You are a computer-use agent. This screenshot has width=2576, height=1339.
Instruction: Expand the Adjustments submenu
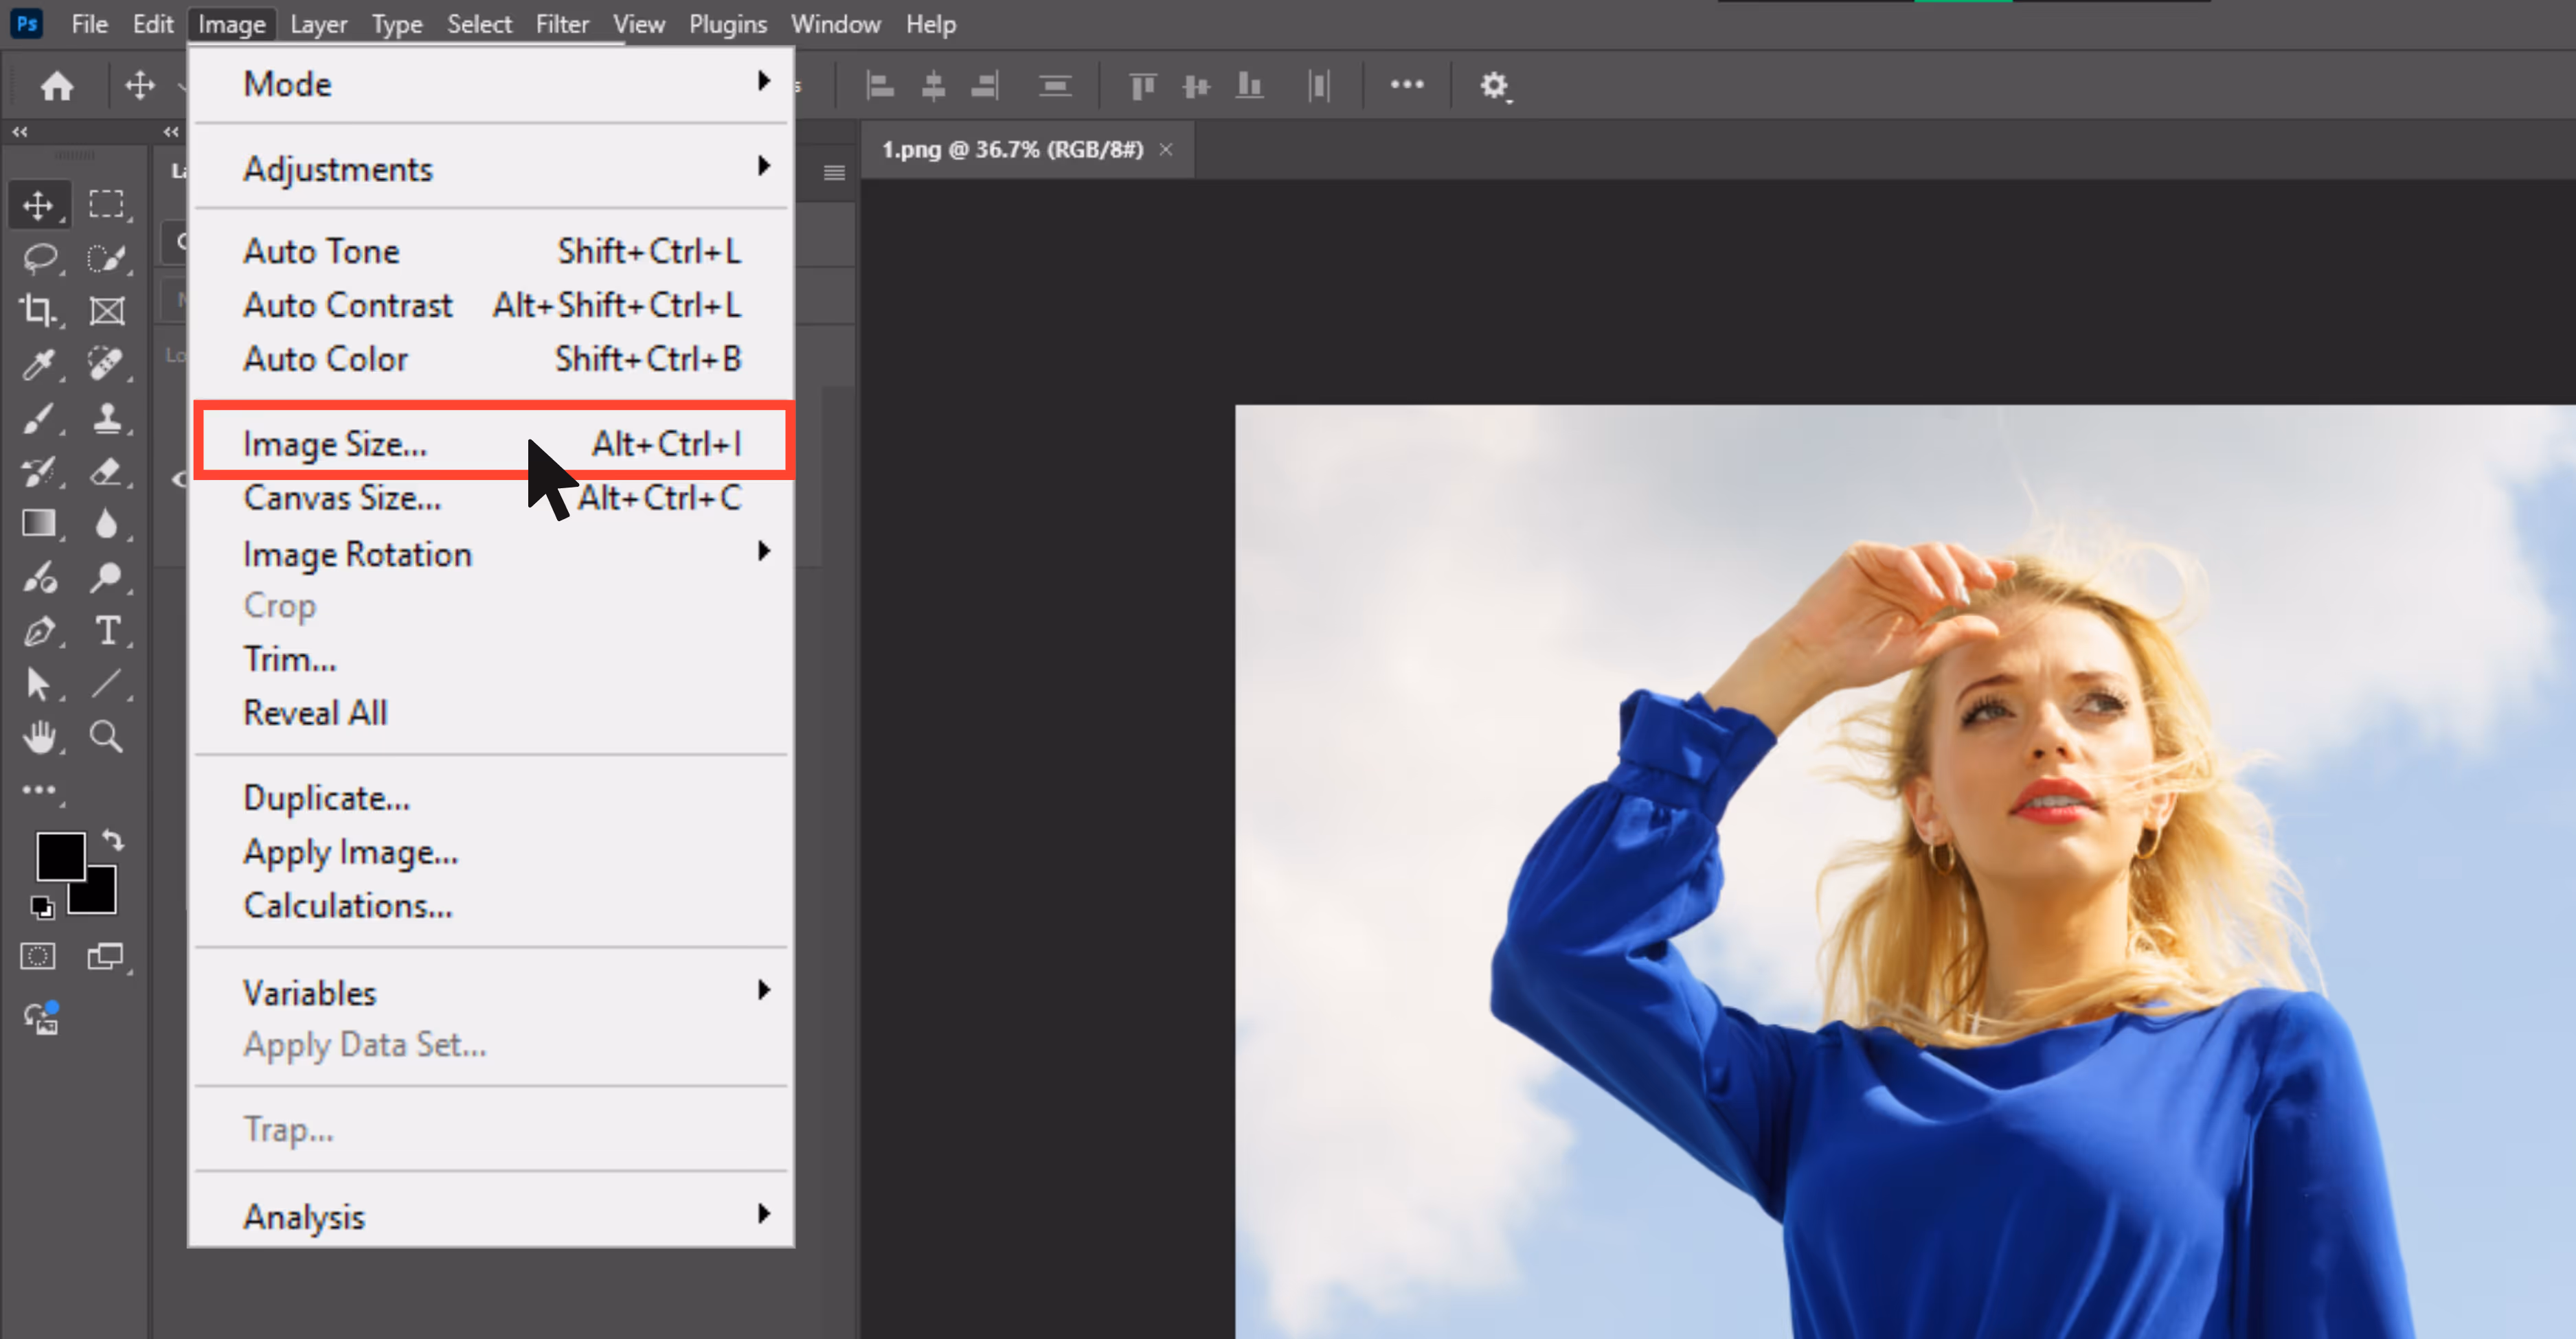point(491,168)
